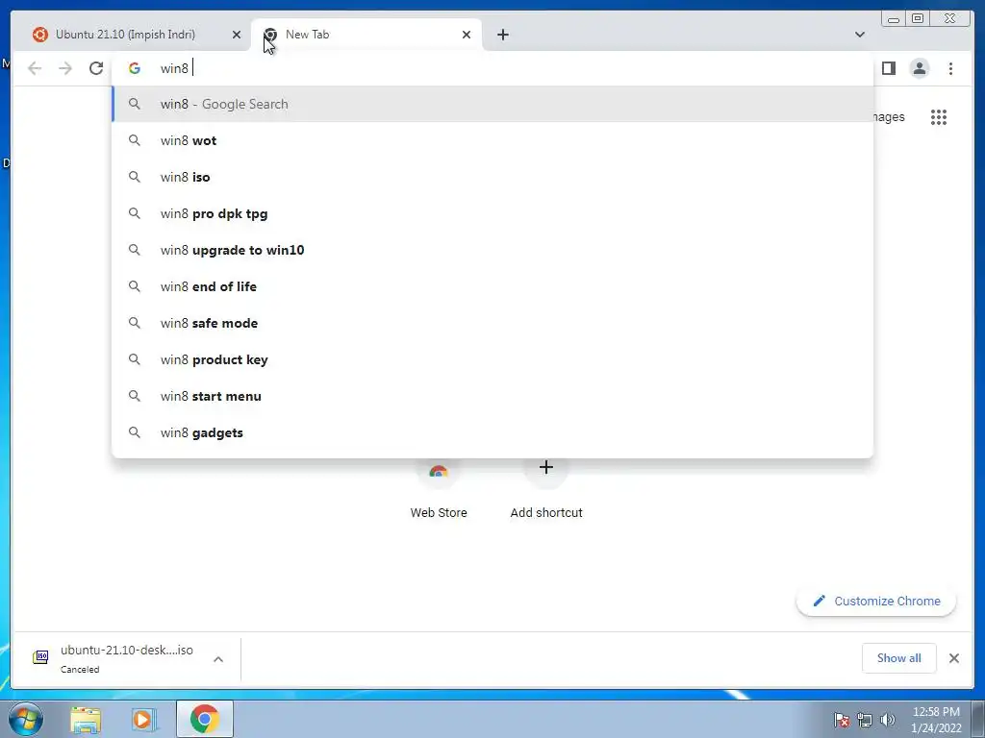Close the New Tab tab
985x738 pixels.
tap(467, 35)
